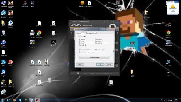
Task: Open the Computer desktop icon
Action: point(3,4)
